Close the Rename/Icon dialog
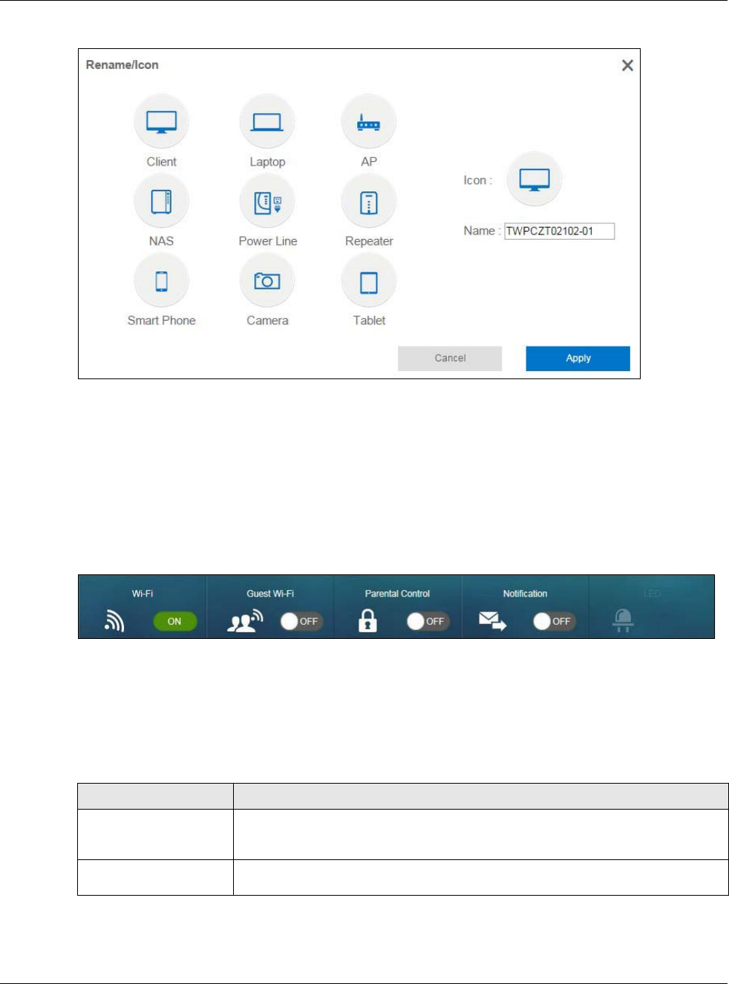 click(627, 65)
